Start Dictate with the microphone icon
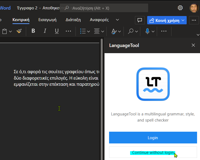 pos(147,31)
